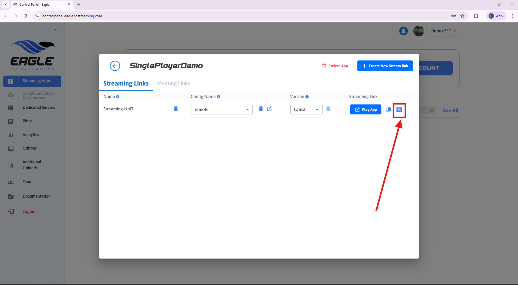
Task: Show info for the Name column
Action: coord(118,97)
